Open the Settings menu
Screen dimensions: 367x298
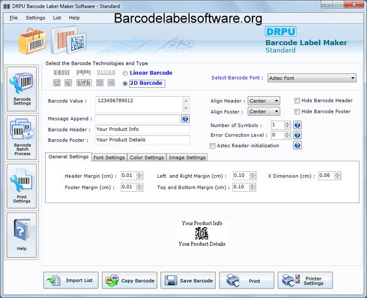pyautogui.click(x=35, y=18)
